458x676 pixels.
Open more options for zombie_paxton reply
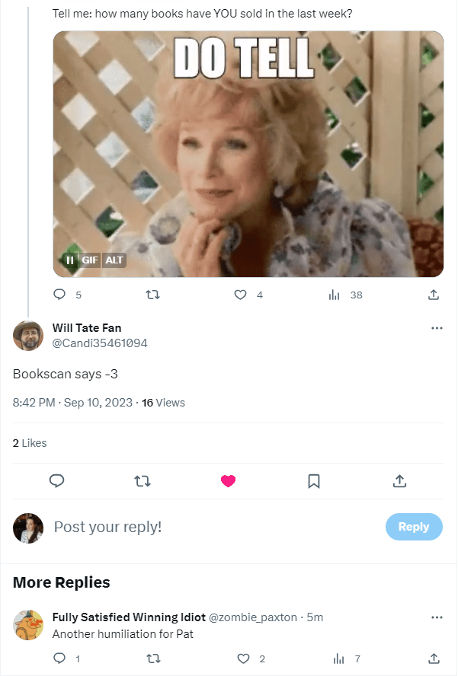pos(437,617)
